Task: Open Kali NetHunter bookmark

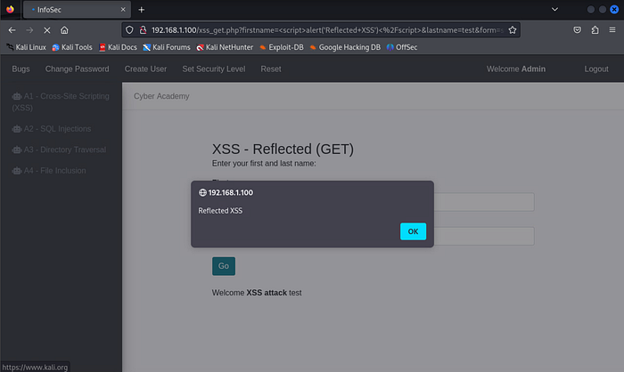Action: [x=225, y=47]
